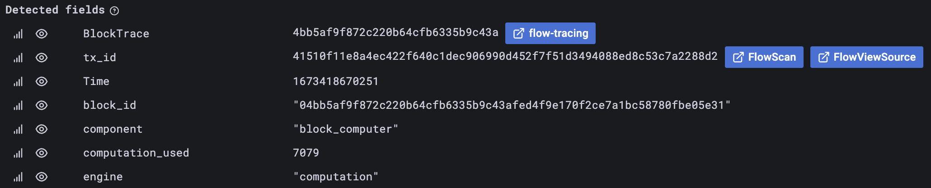The height and width of the screenshot is (188, 931).
Task: Open the flow-tracing link
Action: coord(550,33)
